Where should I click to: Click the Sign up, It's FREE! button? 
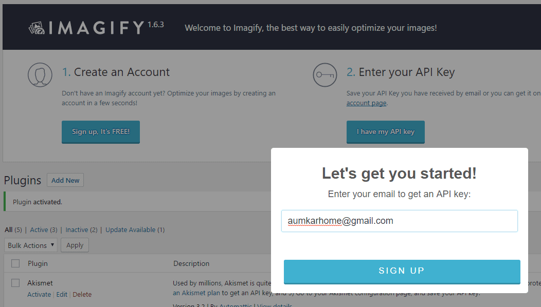[x=101, y=132]
